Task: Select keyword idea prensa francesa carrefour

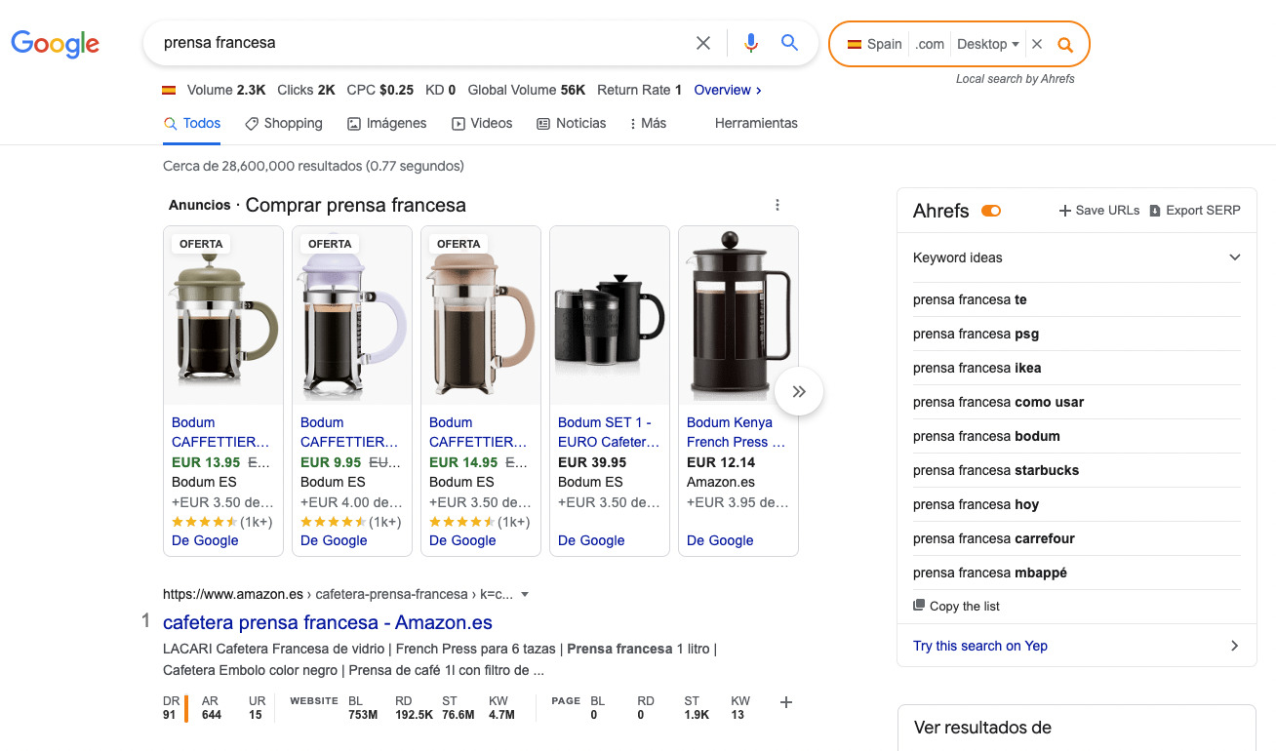Action: pos(994,538)
